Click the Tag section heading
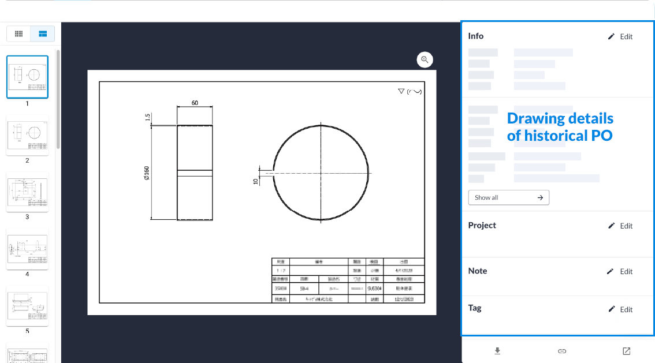 click(475, 308)
